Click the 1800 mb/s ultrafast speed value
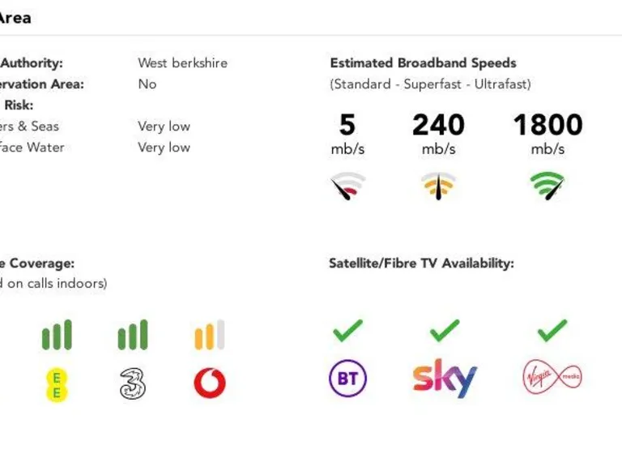This screenshot has width=622, height=467. coord(548,125)
